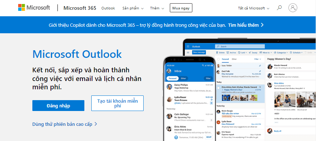316x141 pixels.
Task: Open the Microsoft 365 home link
Action: tap(80, 8)
